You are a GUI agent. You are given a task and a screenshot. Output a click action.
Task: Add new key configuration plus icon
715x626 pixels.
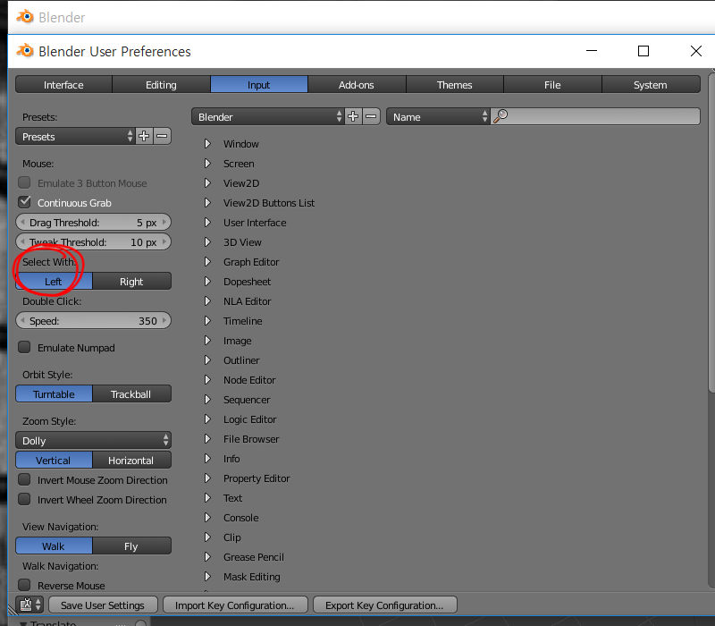[353, 116]
